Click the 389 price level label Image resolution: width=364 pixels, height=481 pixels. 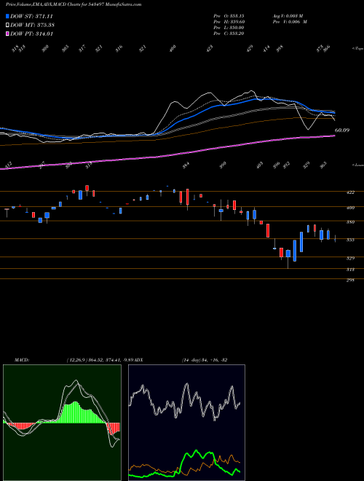click(x=350, y=222)
